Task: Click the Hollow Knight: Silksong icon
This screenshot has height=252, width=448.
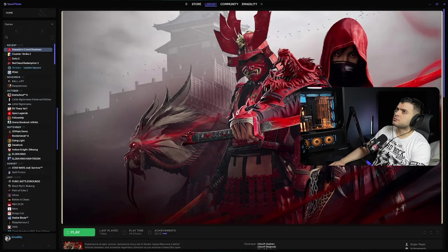Action: pos(9,150)
